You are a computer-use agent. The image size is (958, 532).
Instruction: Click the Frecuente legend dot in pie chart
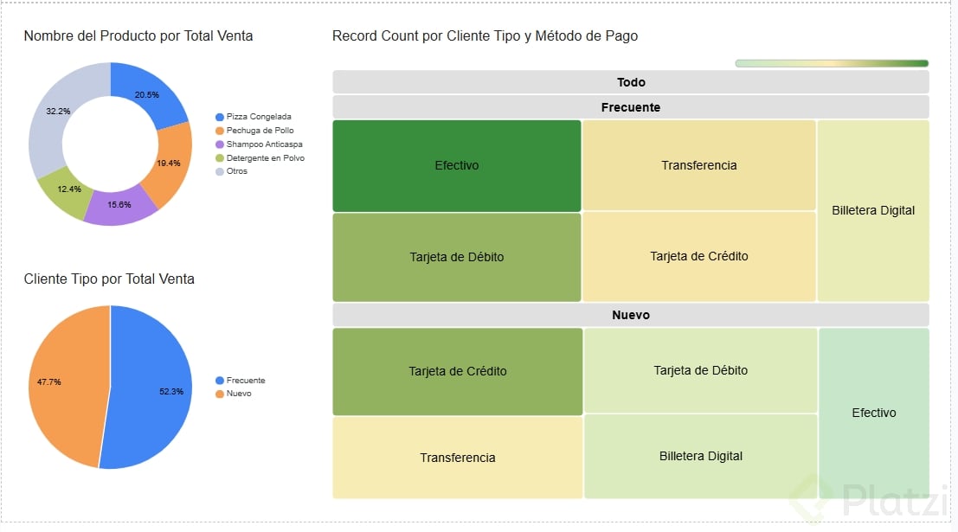click(220, 381)
